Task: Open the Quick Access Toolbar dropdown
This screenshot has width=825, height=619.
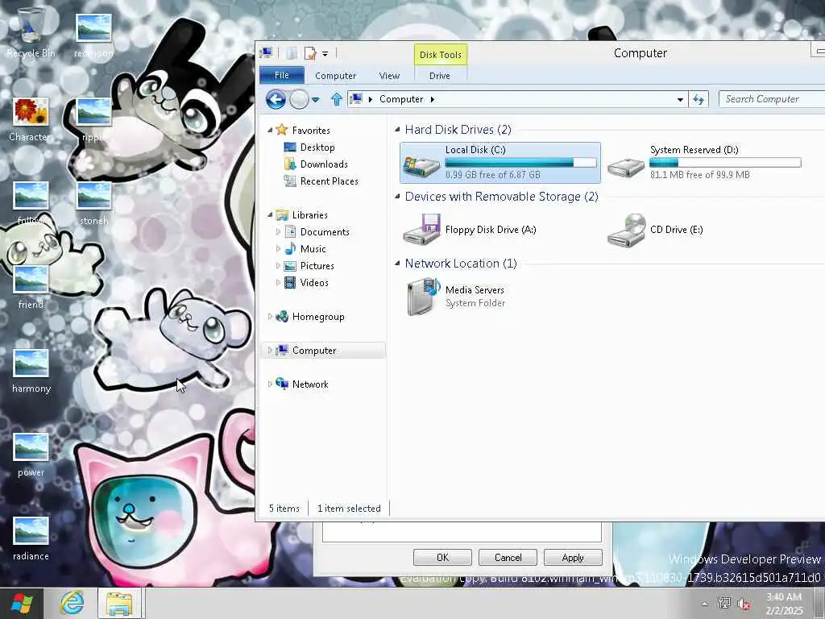Action: pos(325,54)
